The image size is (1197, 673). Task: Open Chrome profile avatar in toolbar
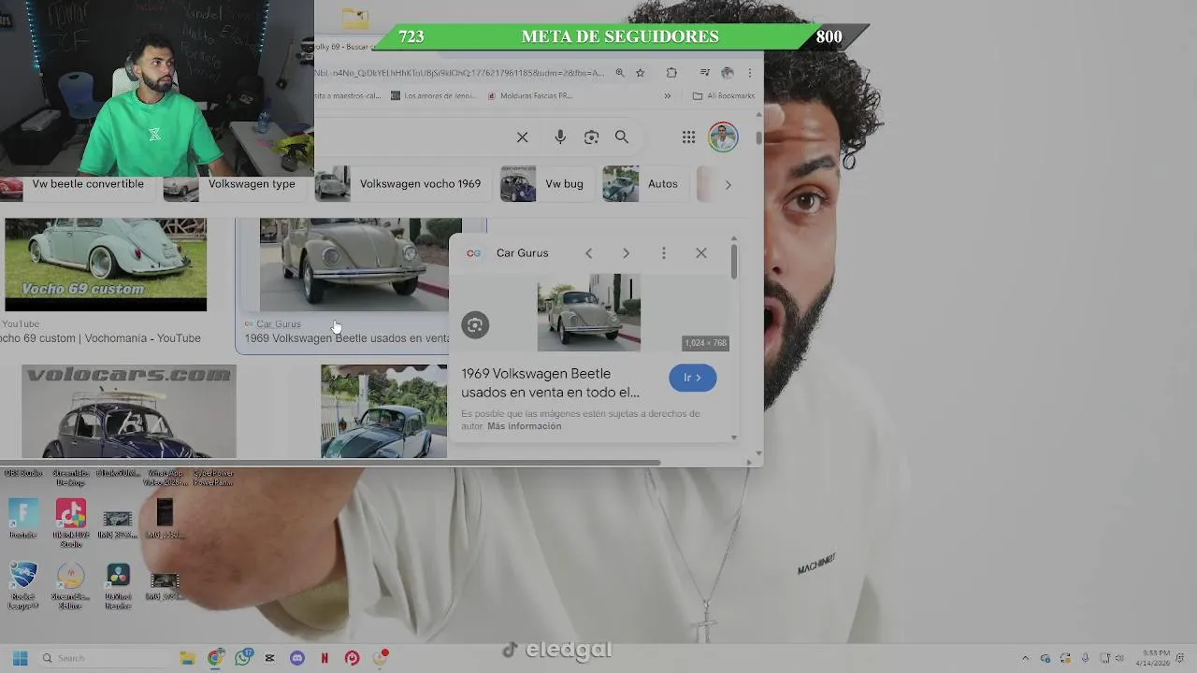[x=728, y=73]
